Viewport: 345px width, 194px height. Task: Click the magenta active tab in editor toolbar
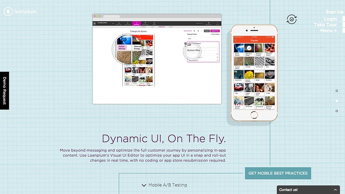pos(136,23)
